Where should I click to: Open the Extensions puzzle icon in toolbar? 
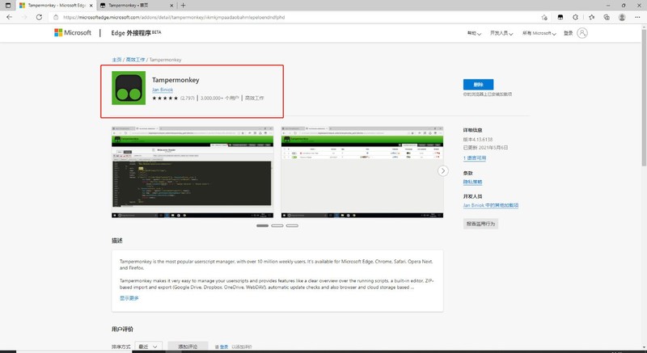575,17
